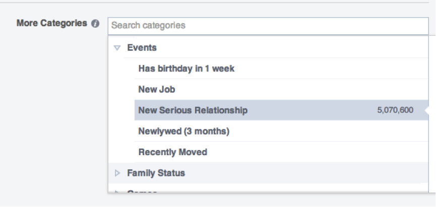Click the cut-off Games category label
This screenshot has width=436, height=207.
142,191
